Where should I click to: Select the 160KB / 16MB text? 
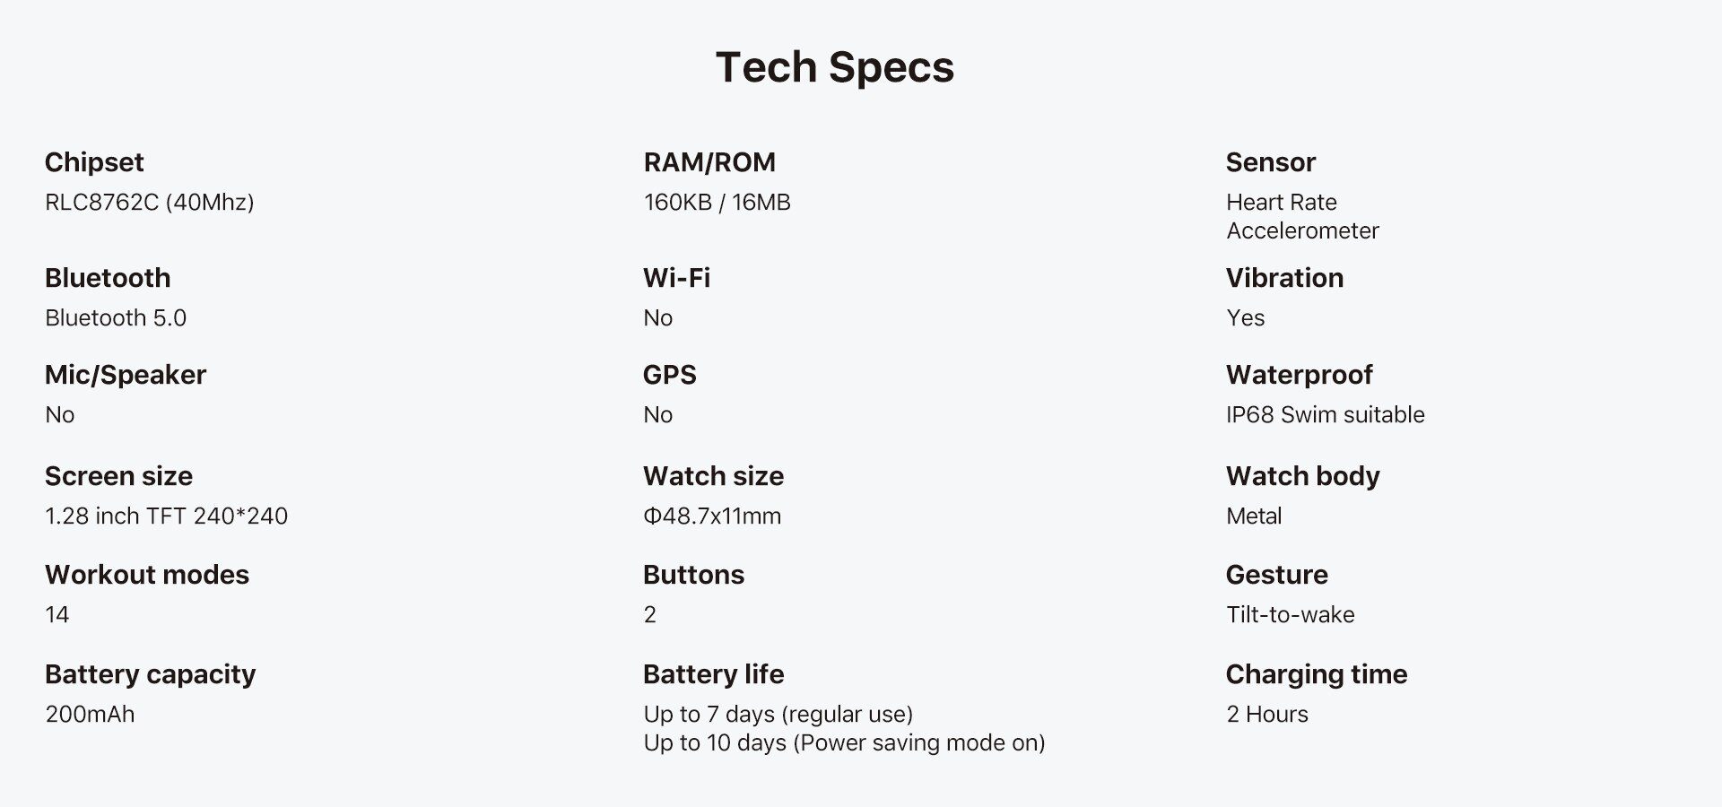717,202
